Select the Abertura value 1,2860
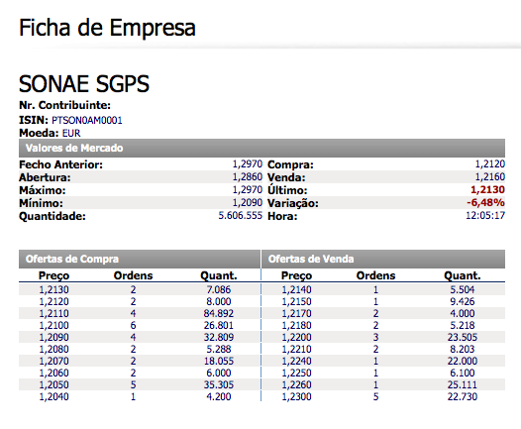This screenshot has height=429, width=521. 248,176
